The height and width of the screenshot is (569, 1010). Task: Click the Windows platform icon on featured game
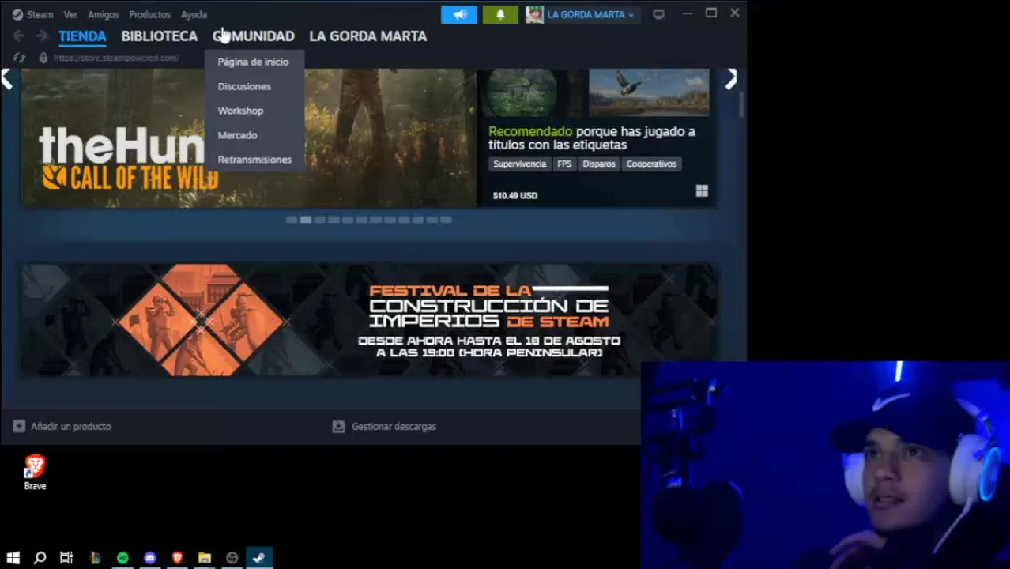(702, 191)
